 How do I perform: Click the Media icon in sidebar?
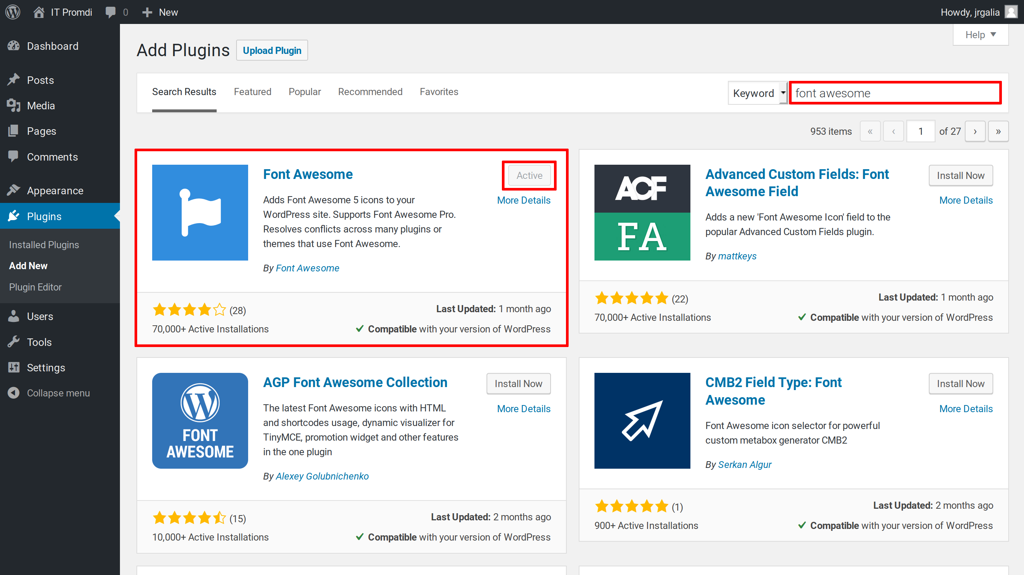tap(13, 105)
